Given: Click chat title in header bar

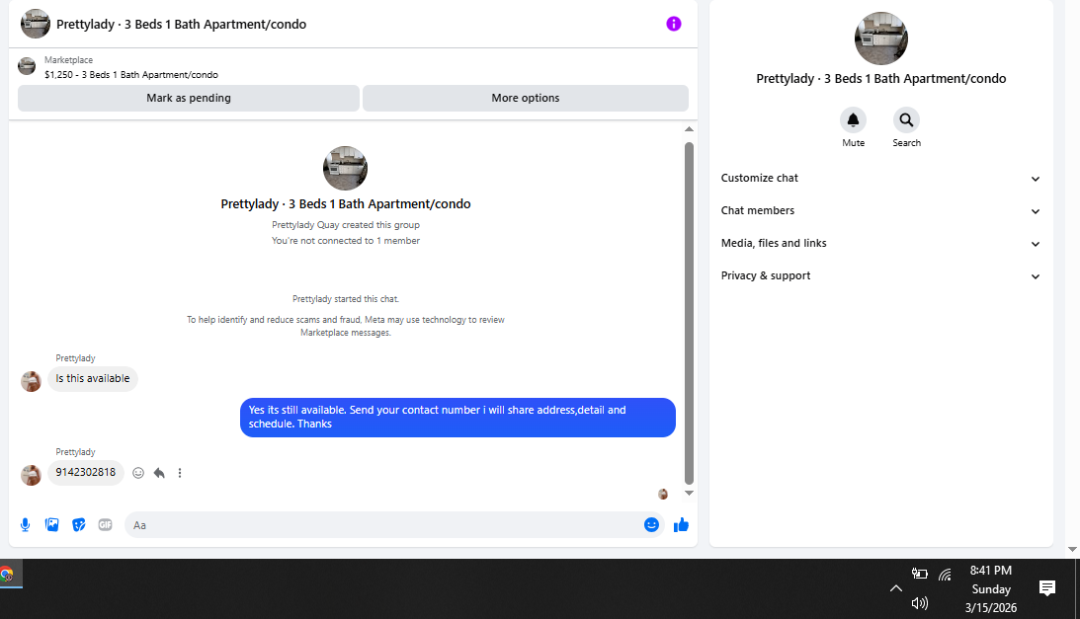Looking at the screenshot, I should pyautogui.click(x=181, y=24).
